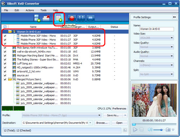The image size is (180, 137).
Task: Click the video preview thumbnail
Action: coord(154,100)
